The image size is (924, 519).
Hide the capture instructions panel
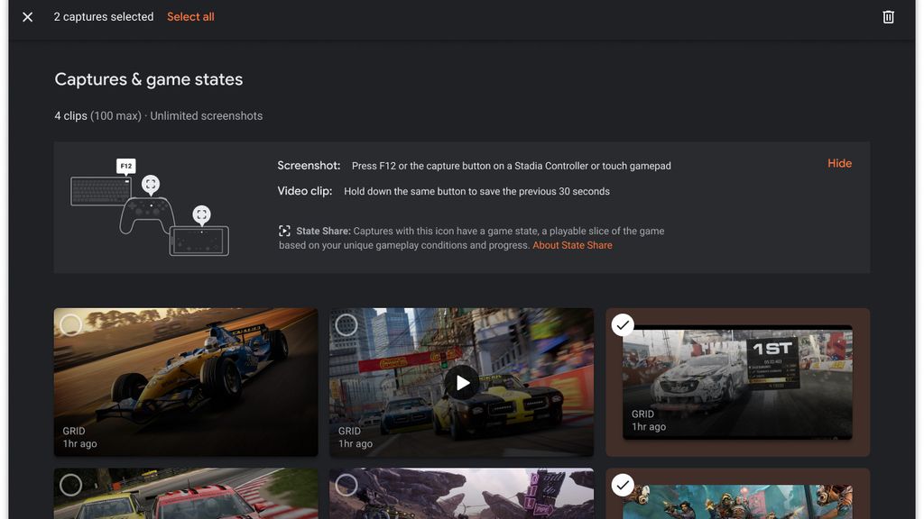839,164
